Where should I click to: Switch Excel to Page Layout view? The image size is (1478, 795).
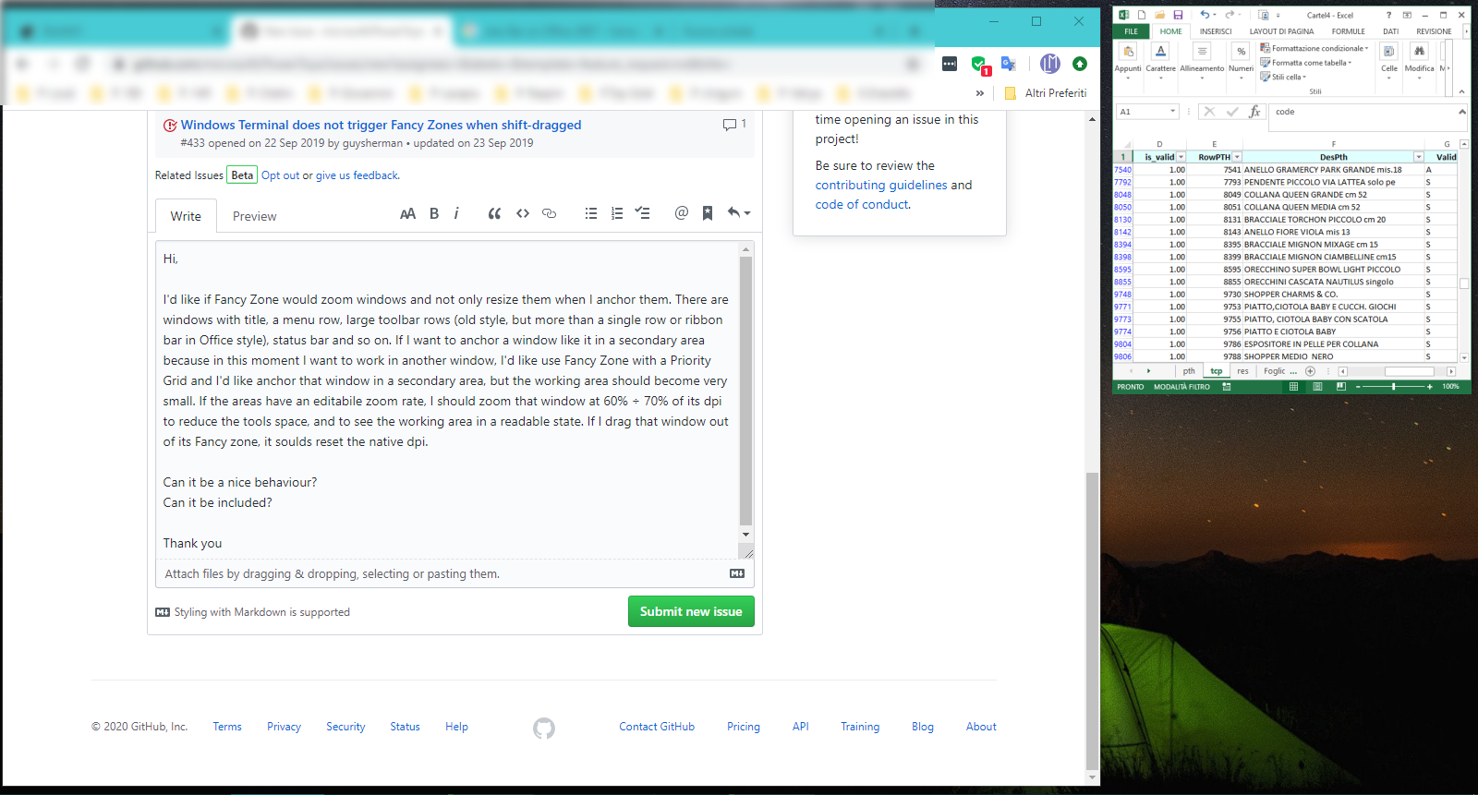pyautogui.click(x=1317, y=387)
